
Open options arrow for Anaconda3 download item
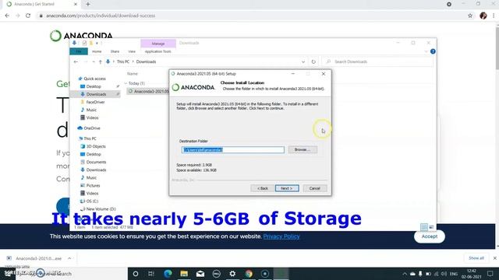(x=69, y=258)
